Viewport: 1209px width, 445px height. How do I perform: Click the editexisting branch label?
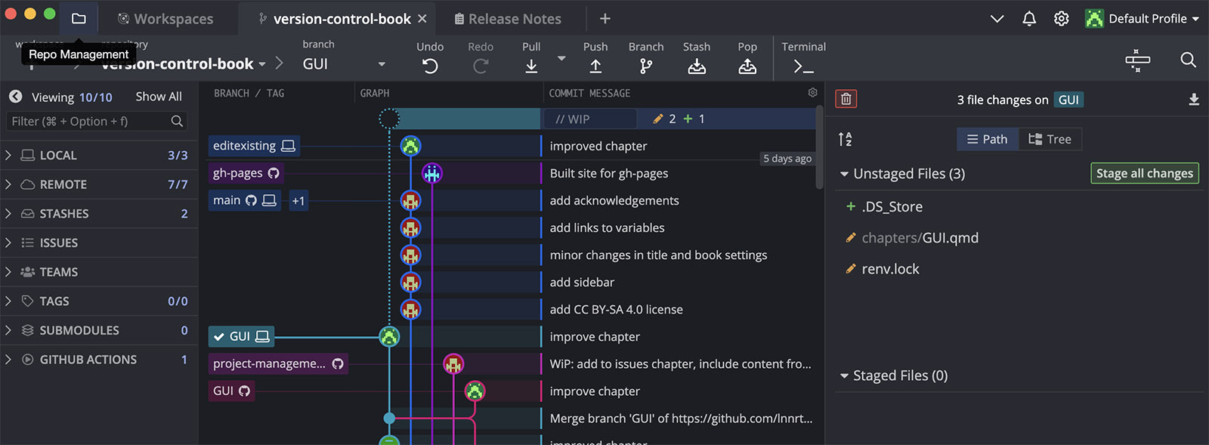click(x=254, y=146)
